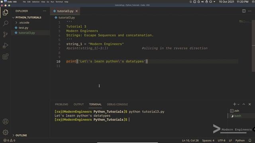Close the tutorial3.py editor tab
This screenshot has width=255, height=143.
click(x=76, y=11)
